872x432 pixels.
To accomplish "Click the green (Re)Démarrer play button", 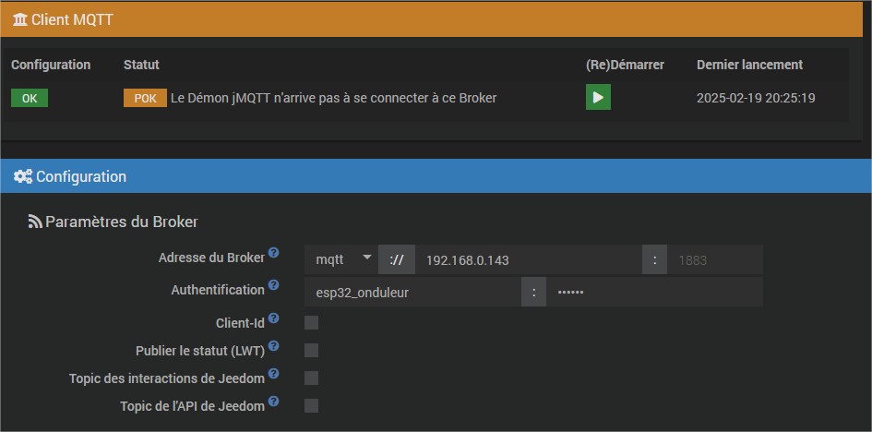I will pos(598,97).
